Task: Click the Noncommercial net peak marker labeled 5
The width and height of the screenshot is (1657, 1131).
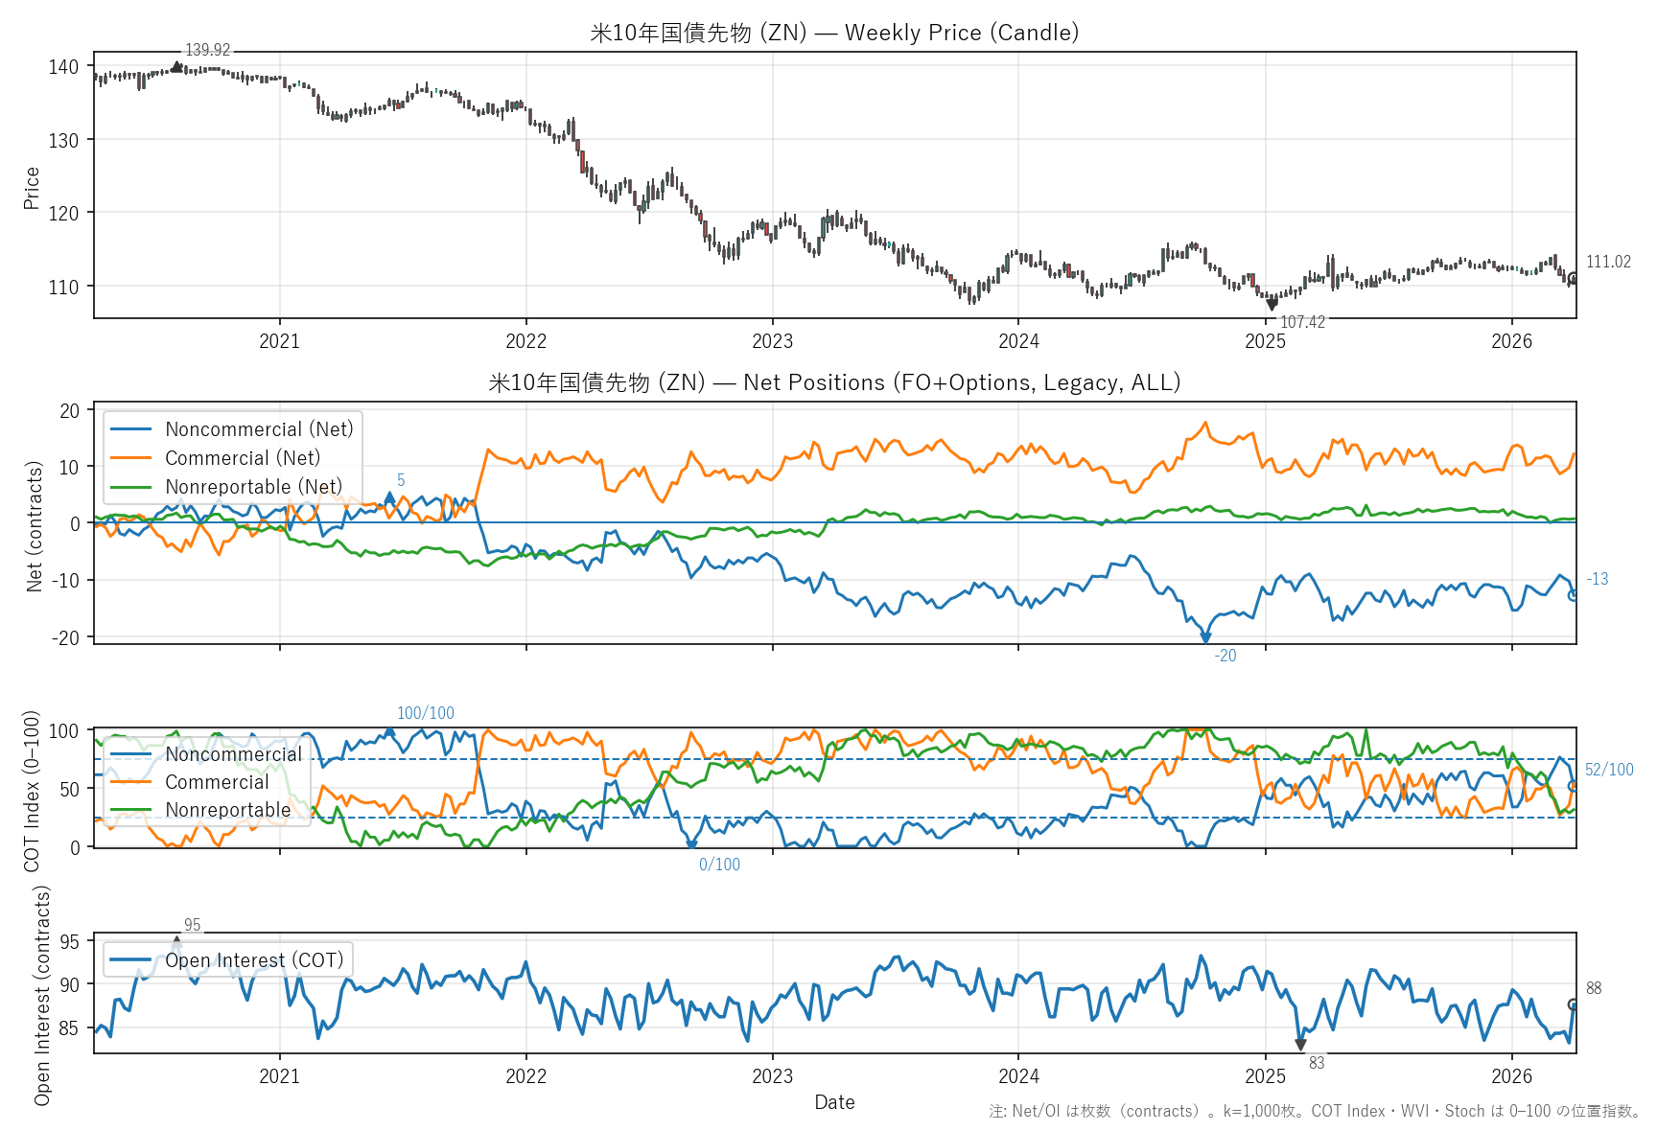Action: [389, 496]
